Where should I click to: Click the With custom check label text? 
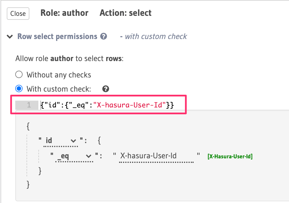[x=59, y=89]
